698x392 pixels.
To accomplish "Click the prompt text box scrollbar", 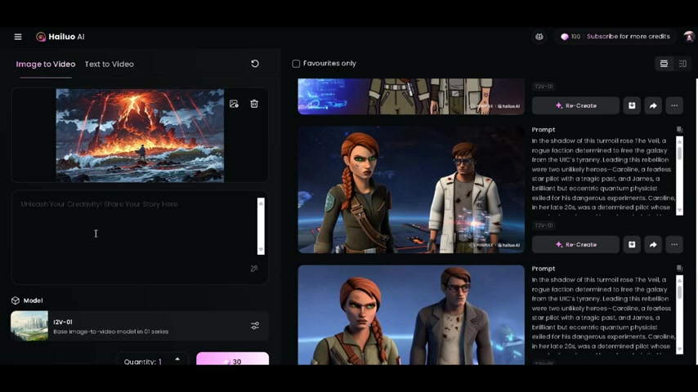I will click(261, 226).
